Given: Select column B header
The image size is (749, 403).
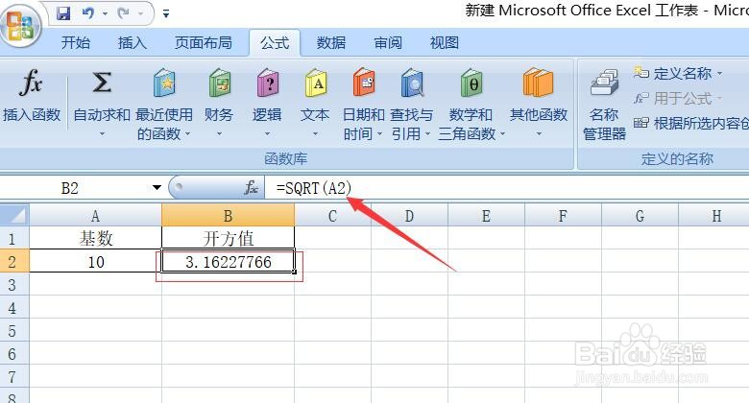Looking at the screenshot, I should click(x=228, y=216).
